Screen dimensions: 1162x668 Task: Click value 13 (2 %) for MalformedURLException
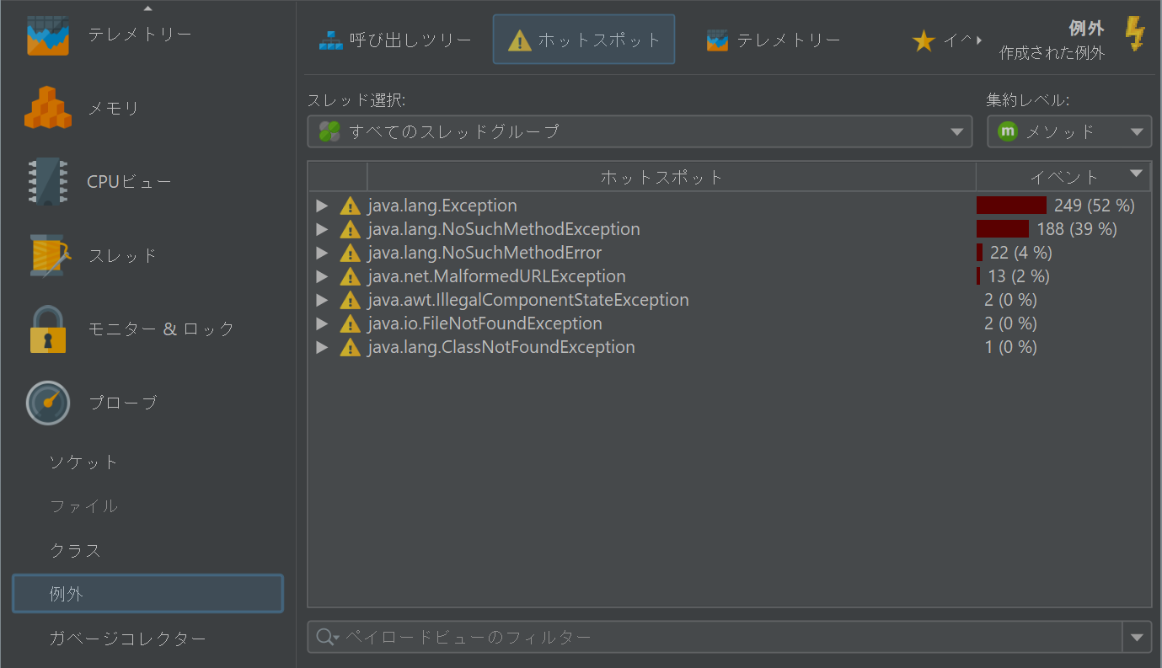point(1019,276)
